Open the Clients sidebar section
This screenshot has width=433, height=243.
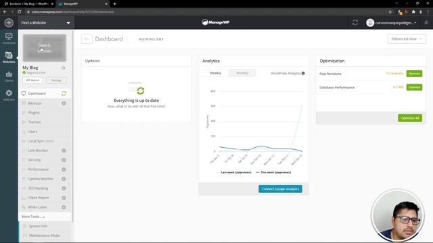(x=9, y=76)
